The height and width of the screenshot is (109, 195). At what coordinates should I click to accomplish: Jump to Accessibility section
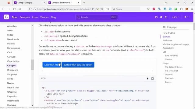(168, 48)
